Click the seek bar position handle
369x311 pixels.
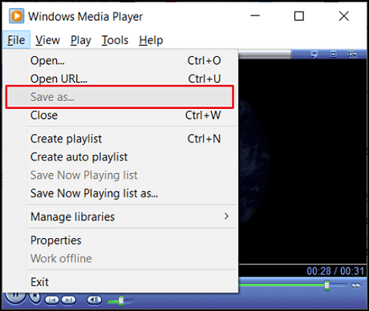coord(326,285)
